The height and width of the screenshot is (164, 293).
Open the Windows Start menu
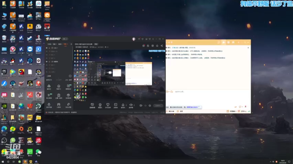[3, 162]
